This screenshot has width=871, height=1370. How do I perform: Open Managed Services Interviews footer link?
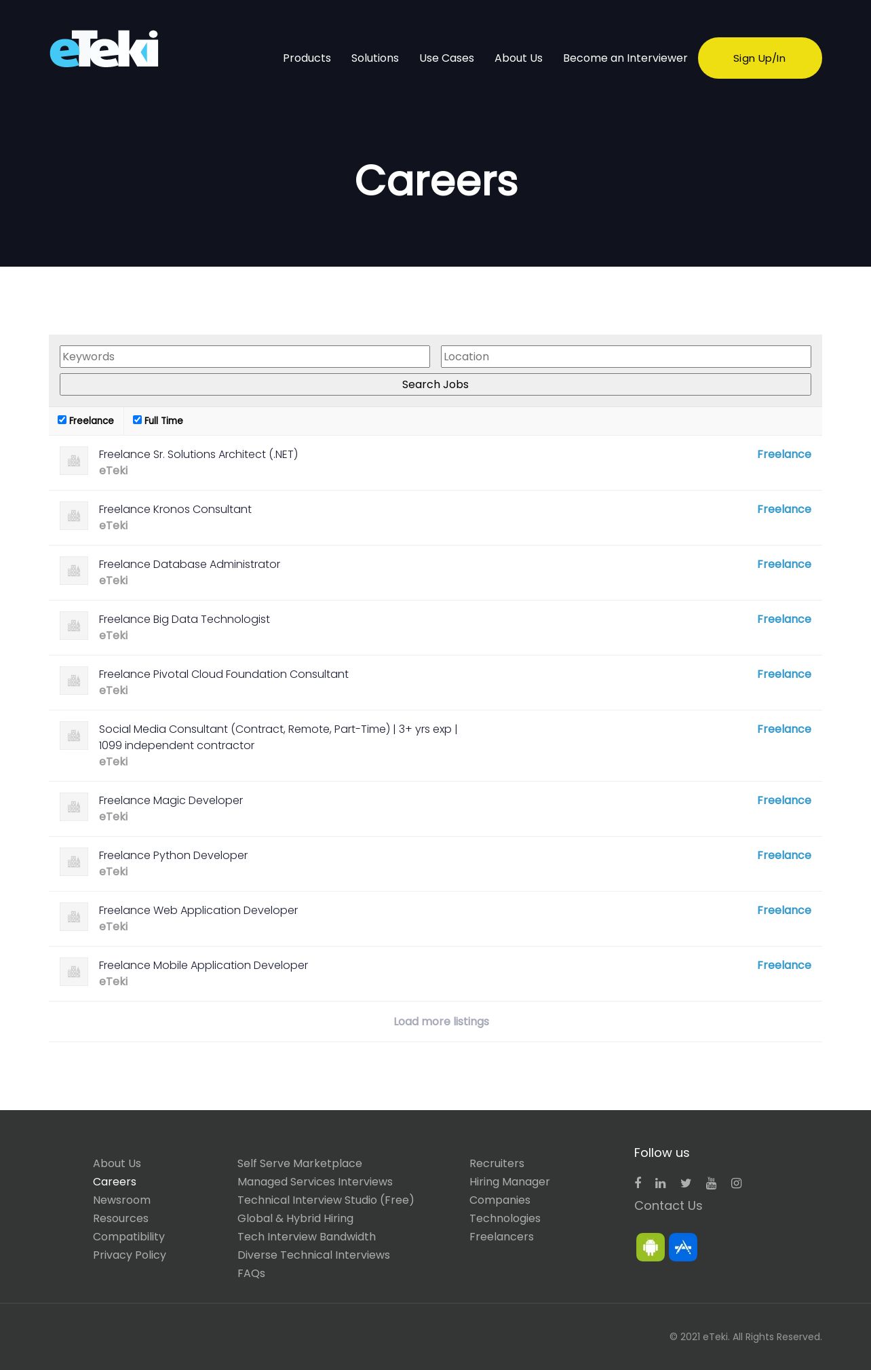(315, 1181)
